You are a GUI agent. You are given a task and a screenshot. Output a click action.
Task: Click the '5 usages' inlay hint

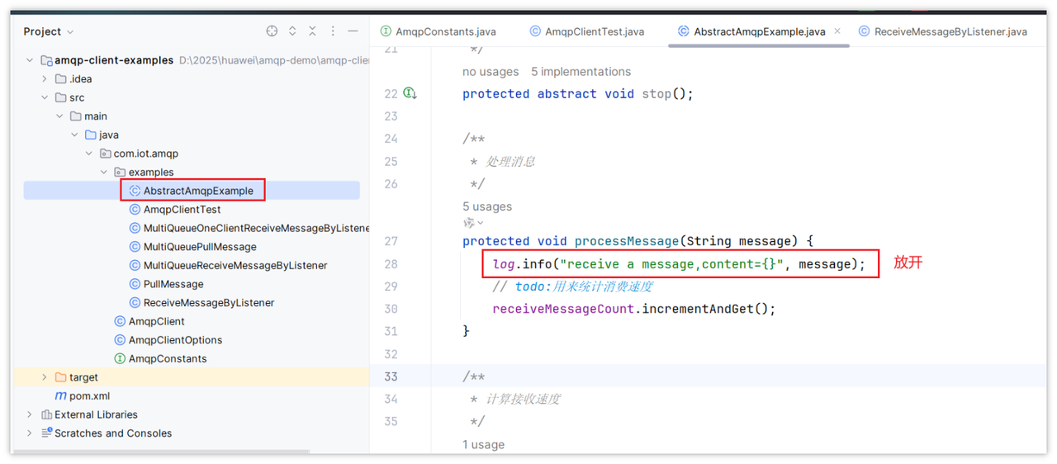point(487,206)
